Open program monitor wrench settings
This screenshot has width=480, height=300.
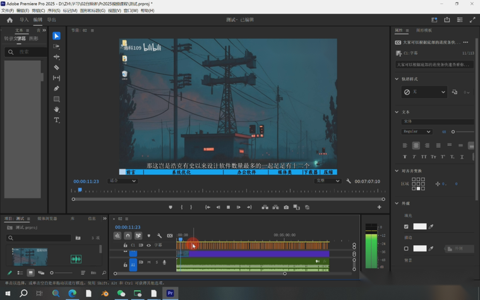point(349,181)
